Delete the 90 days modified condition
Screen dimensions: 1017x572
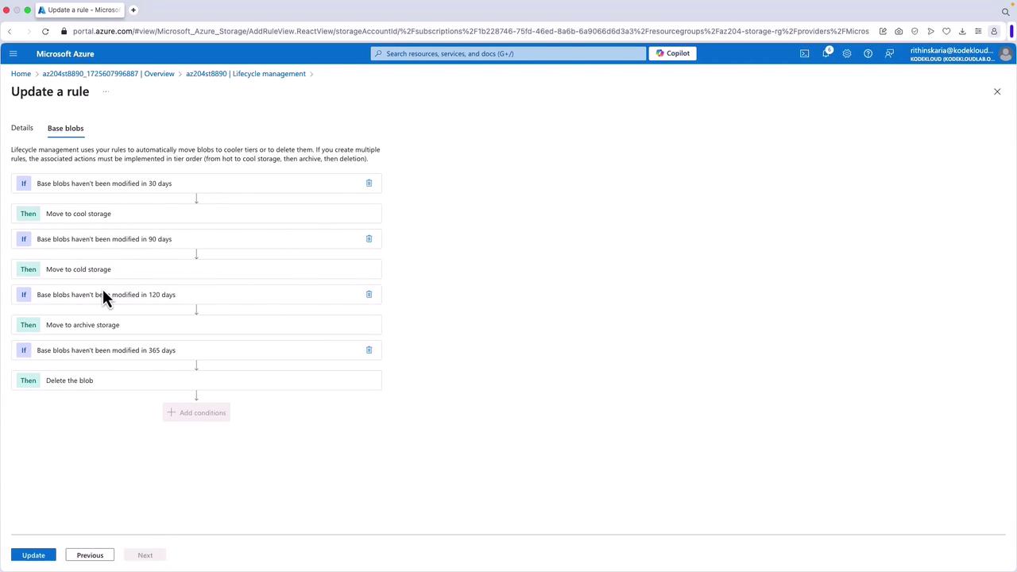[369, 239]
